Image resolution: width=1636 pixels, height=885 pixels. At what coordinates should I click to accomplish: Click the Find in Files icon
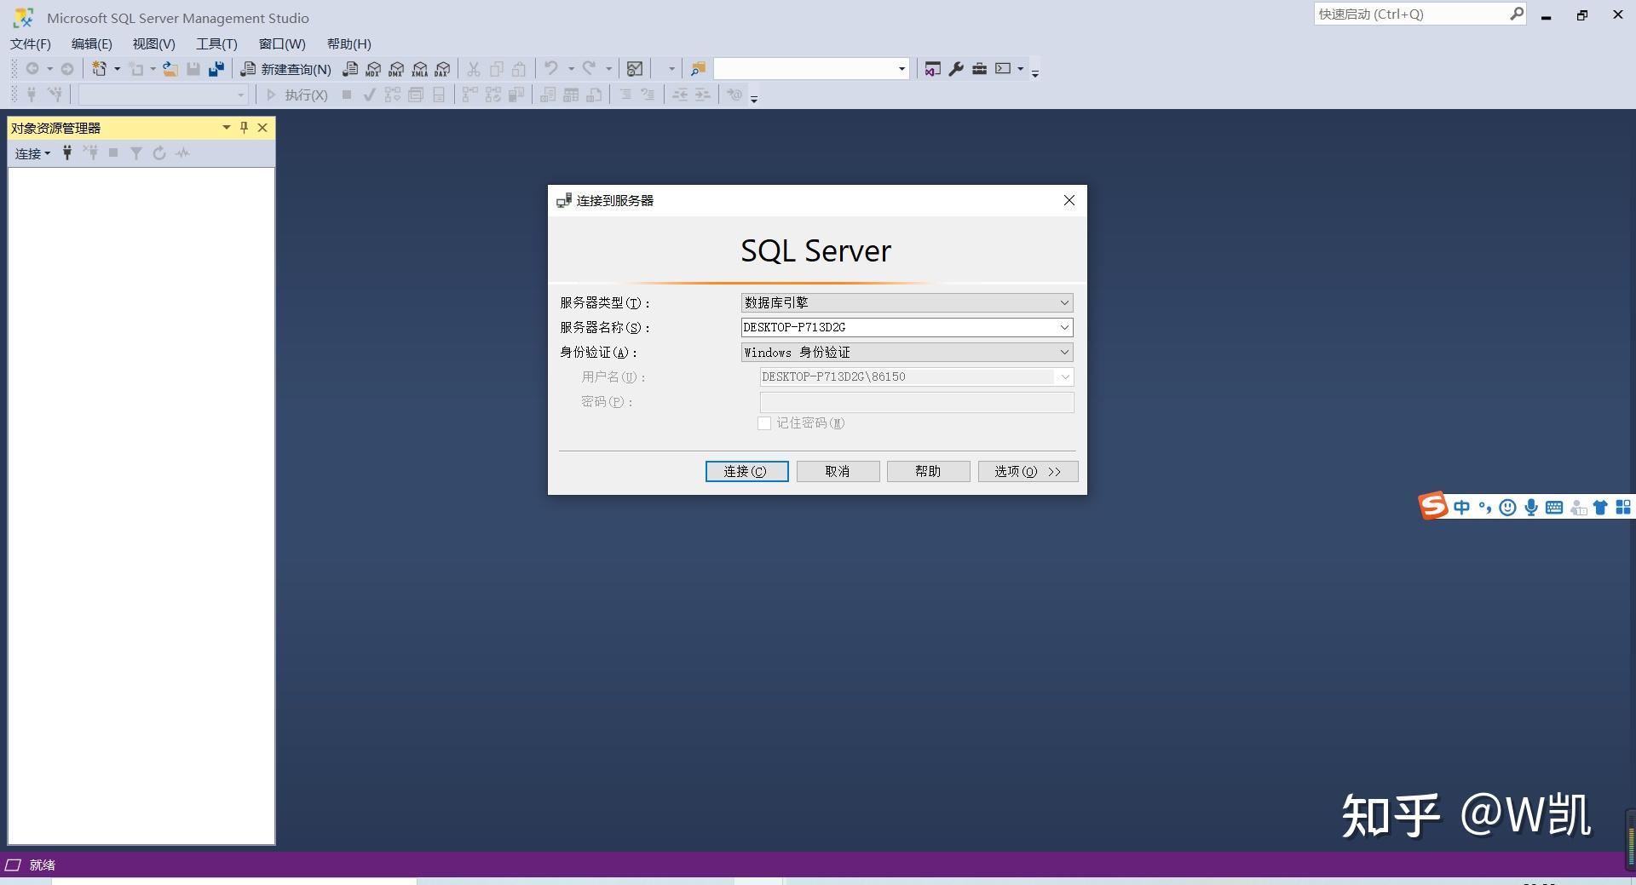[698, 69]
